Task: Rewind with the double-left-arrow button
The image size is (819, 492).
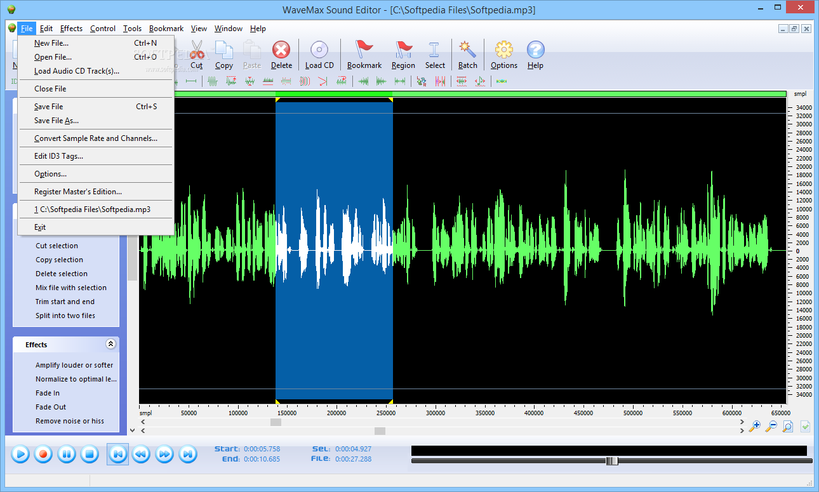Action: (x=141, y=454)
